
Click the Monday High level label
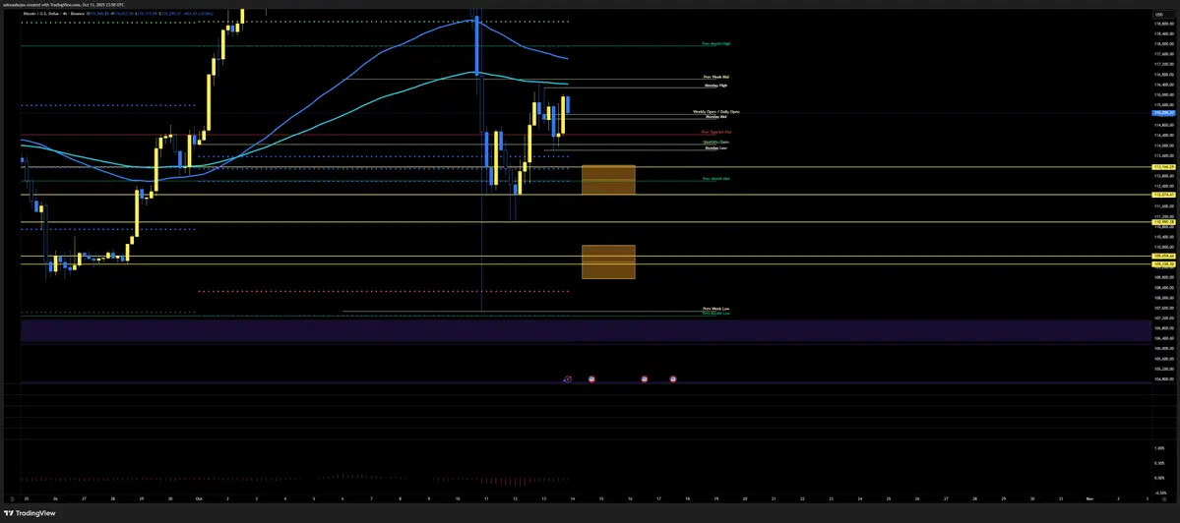click(x=715, y=86)
